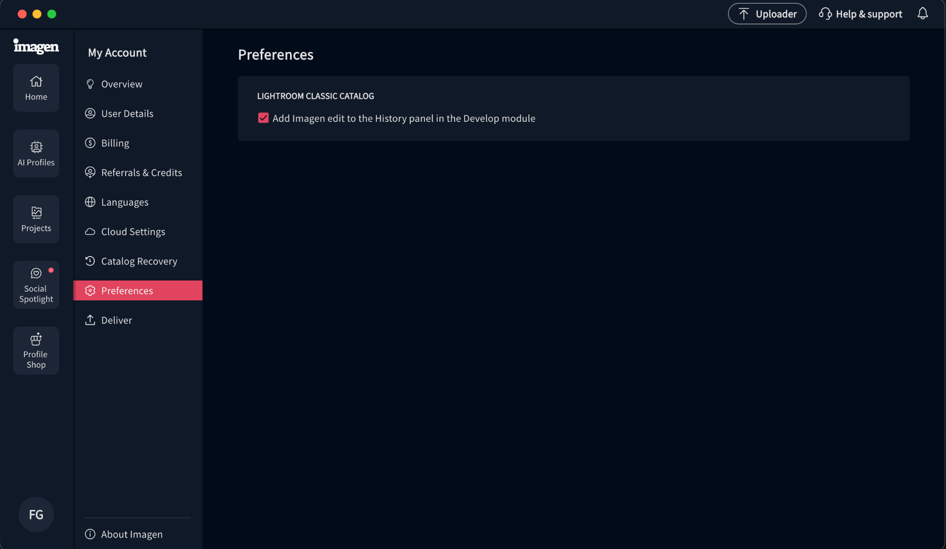The width and height of the screenshot is (946, 549).
Task: Go to Home in the sidebar
Action: click(x=36, y=88)
